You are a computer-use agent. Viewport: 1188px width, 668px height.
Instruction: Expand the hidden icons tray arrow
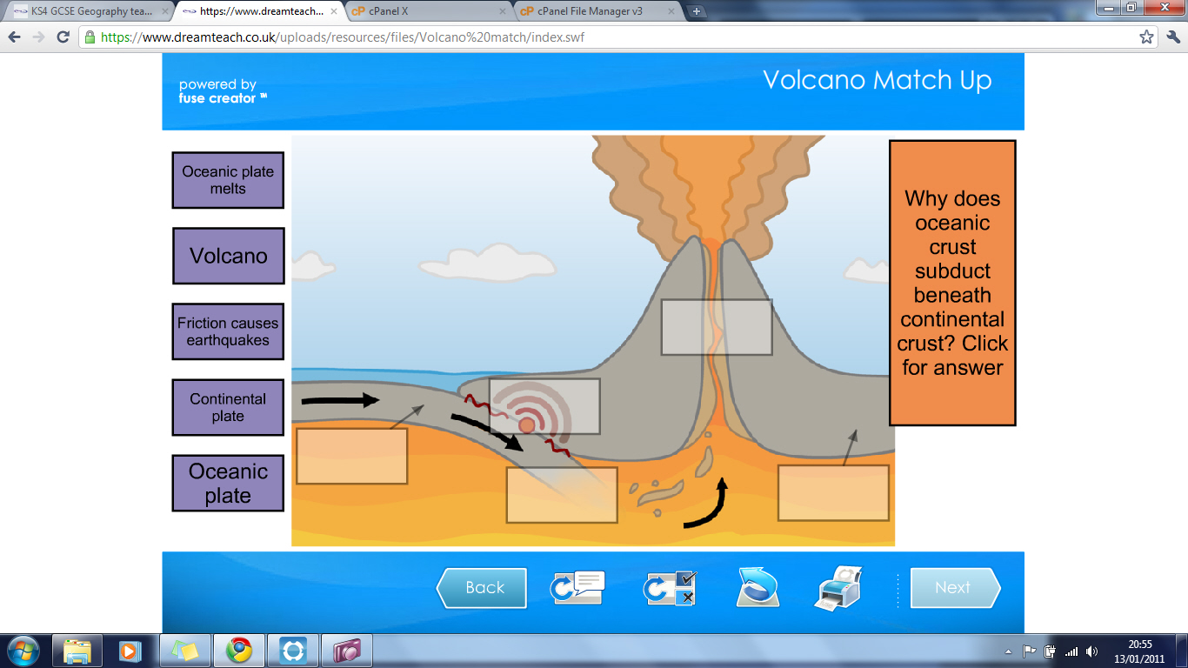click(x=1007, y=650)
